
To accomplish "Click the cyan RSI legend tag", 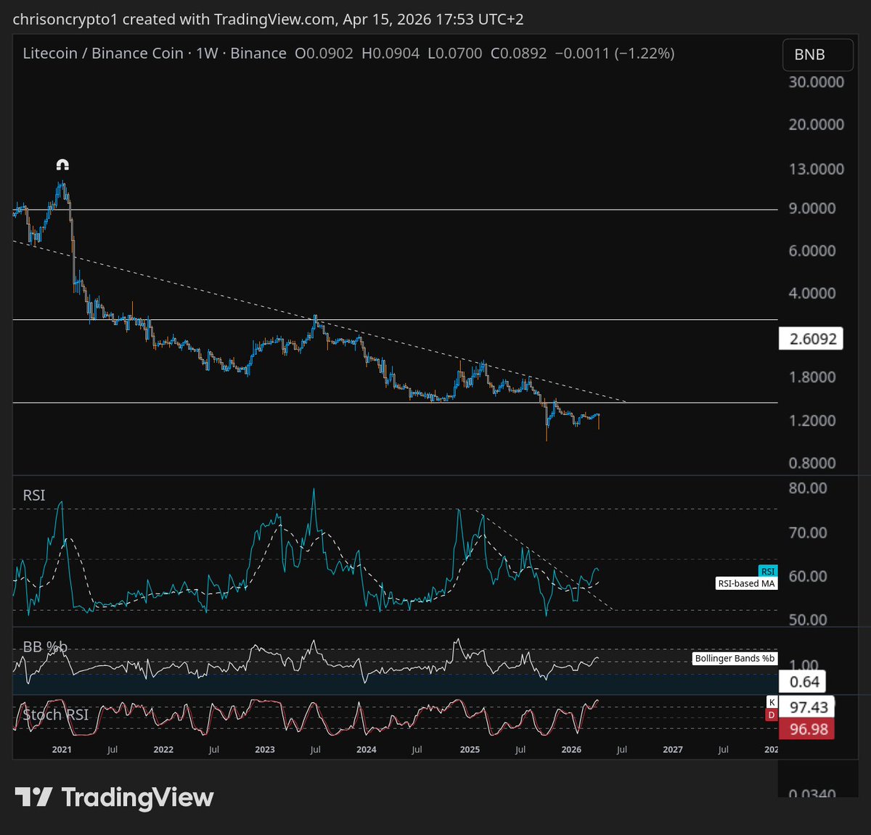I will [x=767, y=571].
